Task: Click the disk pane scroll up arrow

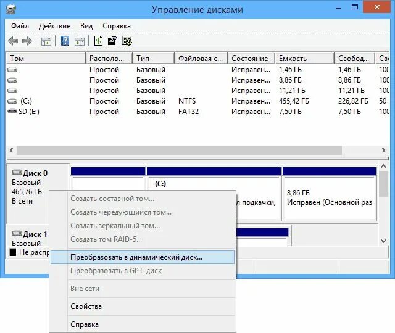Action: point(384,166)
